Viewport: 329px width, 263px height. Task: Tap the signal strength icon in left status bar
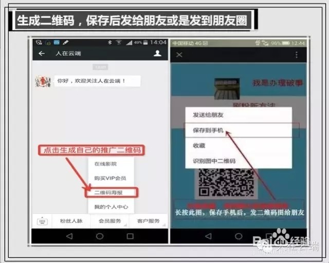point(129,43)
